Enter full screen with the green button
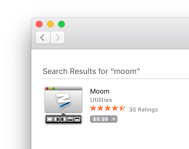This screenshot has width=189, height=149. 62,24
